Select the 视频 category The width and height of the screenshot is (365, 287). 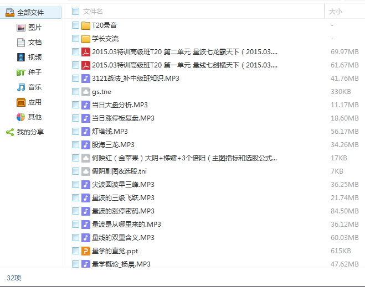pos(35,57)
